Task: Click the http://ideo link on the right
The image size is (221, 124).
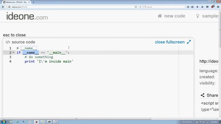Action: (x=209, y=61)
